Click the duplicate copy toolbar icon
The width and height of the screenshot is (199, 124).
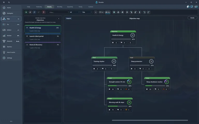(34, 12)
